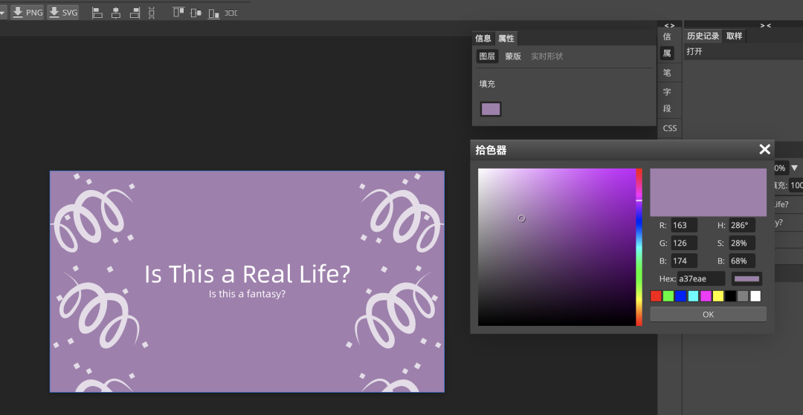Click the S saturation value field

742,244
